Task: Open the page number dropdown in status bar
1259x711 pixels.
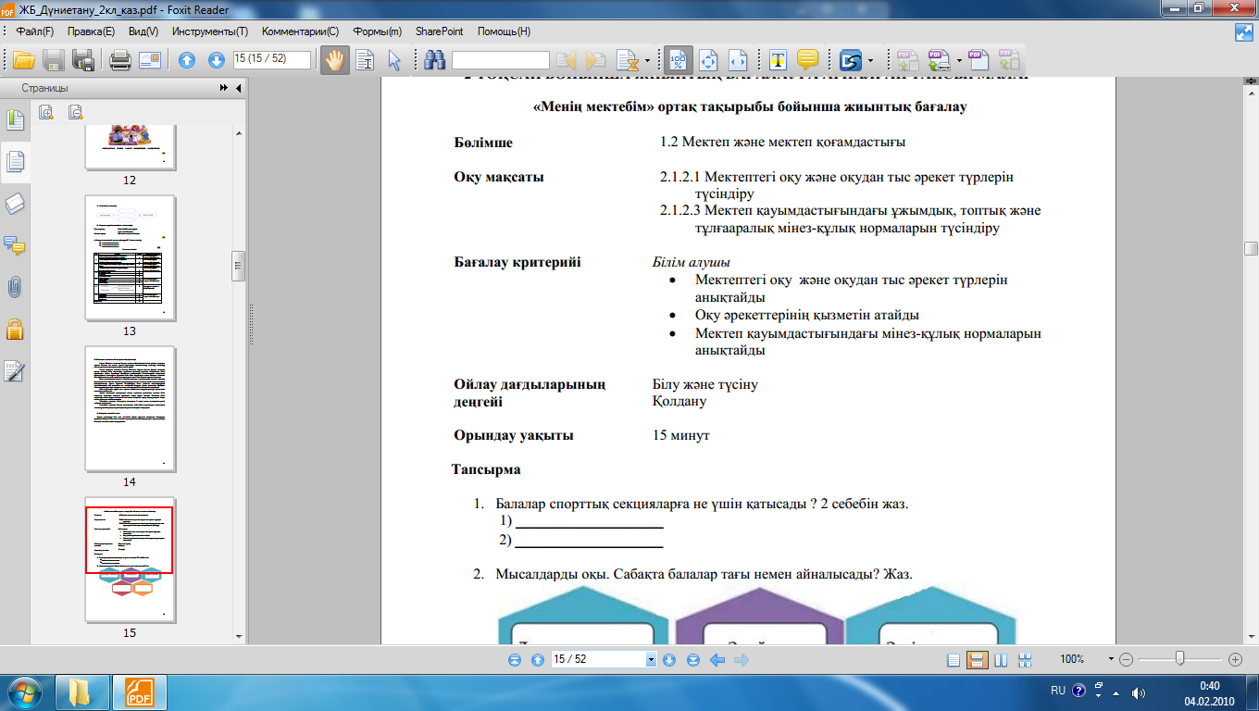Action: coord(652,659)
